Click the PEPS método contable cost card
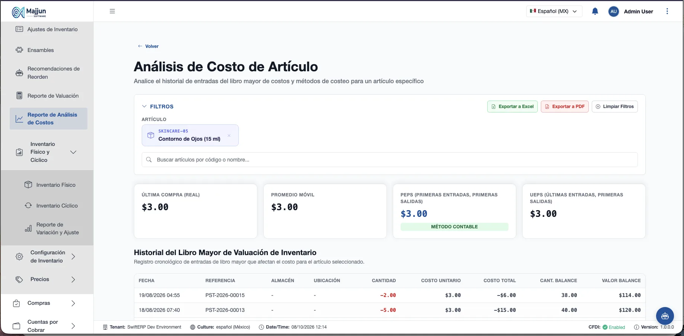Image resolution: width=684 pixels, height=336 pixels. tap(454, 211)
